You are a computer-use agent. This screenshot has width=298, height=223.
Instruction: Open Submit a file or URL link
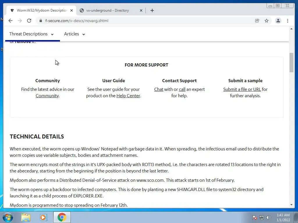pos(242,89)
